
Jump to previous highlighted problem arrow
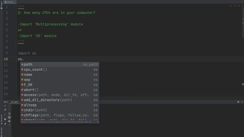239,6
